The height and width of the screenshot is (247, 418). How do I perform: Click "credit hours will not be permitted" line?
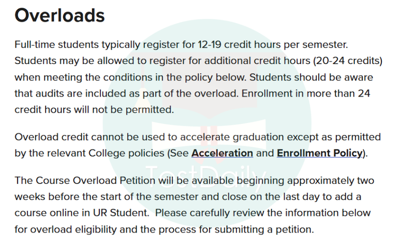click(x=94, y=110)
